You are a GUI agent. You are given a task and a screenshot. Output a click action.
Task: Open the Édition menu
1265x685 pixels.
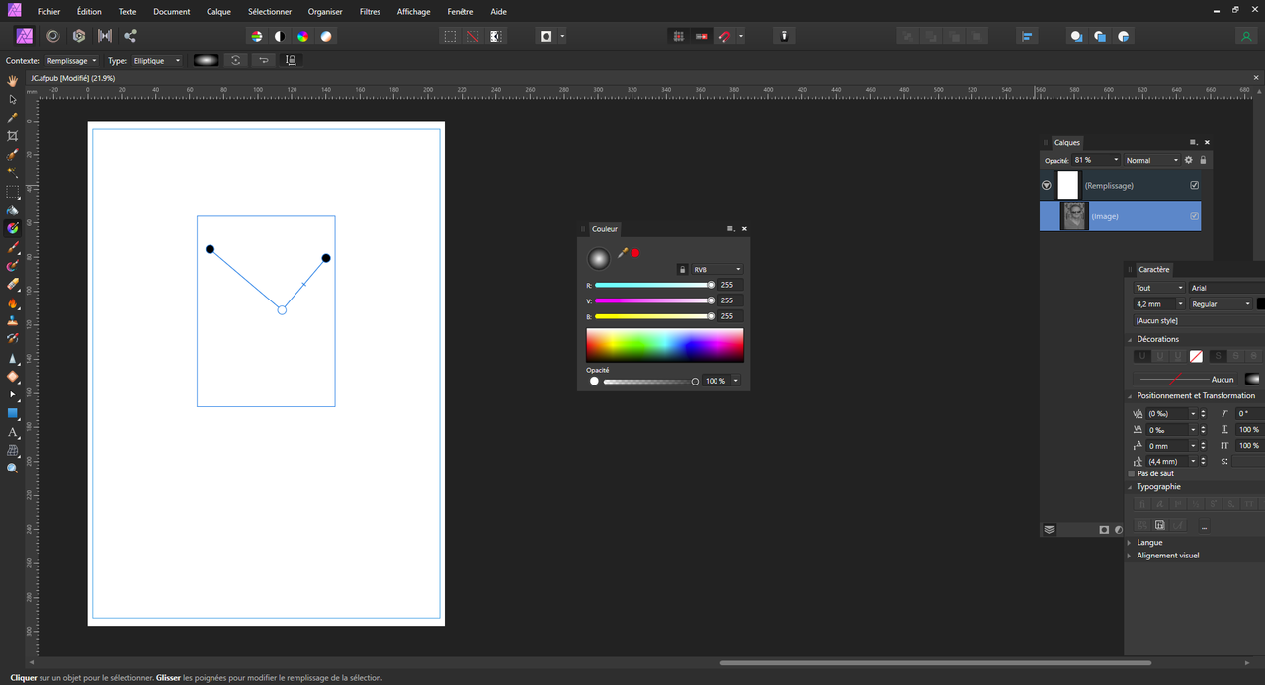[89, 11]
